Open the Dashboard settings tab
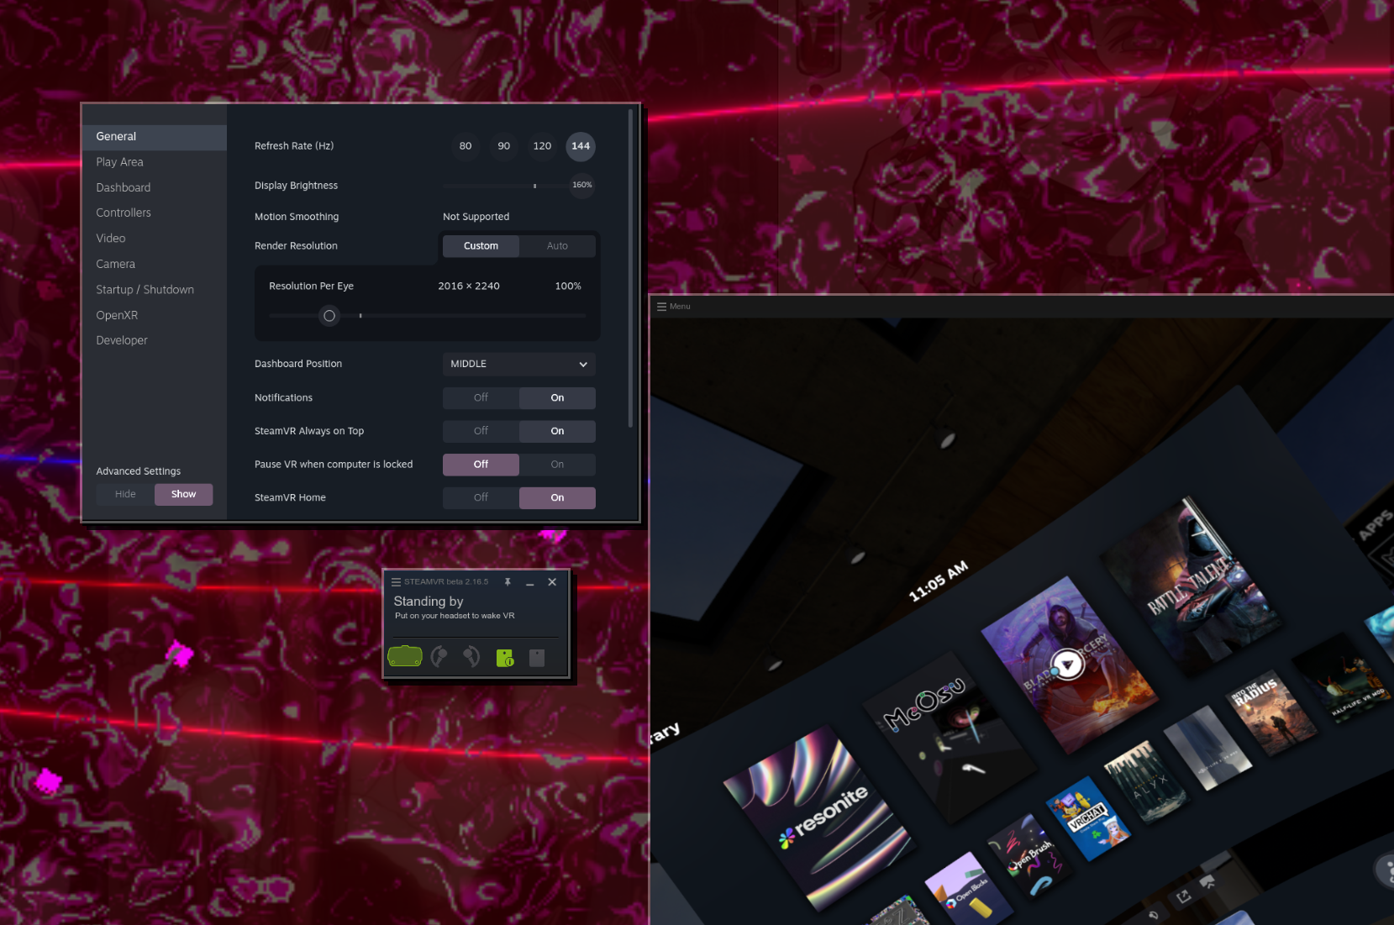The image size is (1394, 925). (x=155, y=187)
